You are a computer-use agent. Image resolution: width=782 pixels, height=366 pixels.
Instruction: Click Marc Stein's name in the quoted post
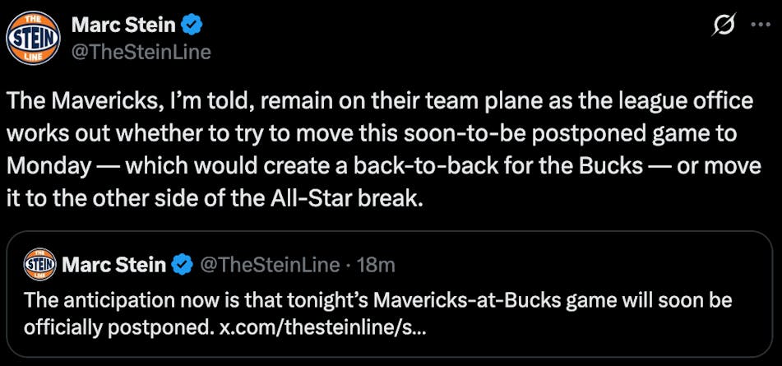pos(114,265)
